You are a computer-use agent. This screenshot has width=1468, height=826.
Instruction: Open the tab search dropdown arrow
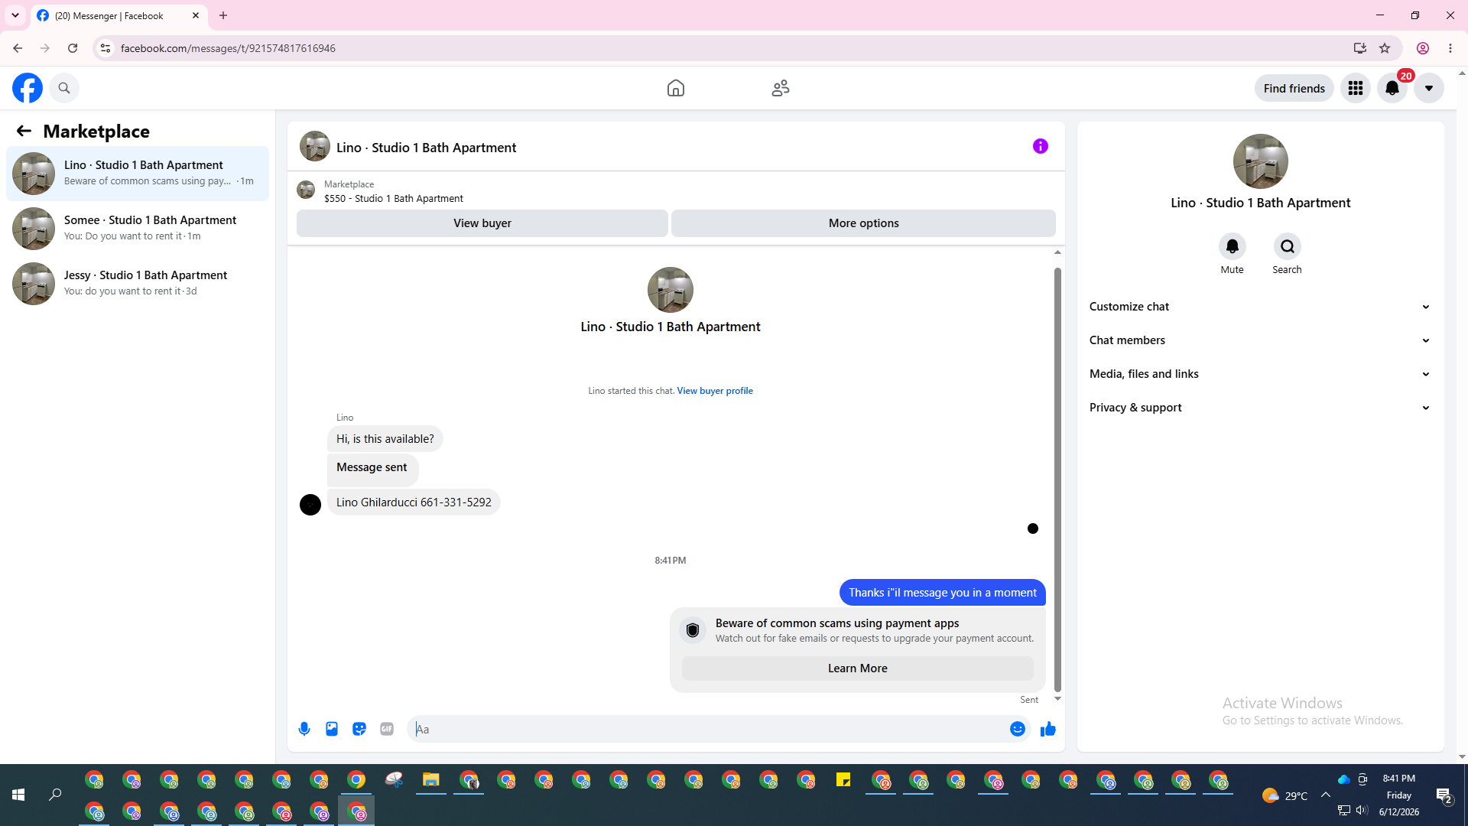[15, 15]
